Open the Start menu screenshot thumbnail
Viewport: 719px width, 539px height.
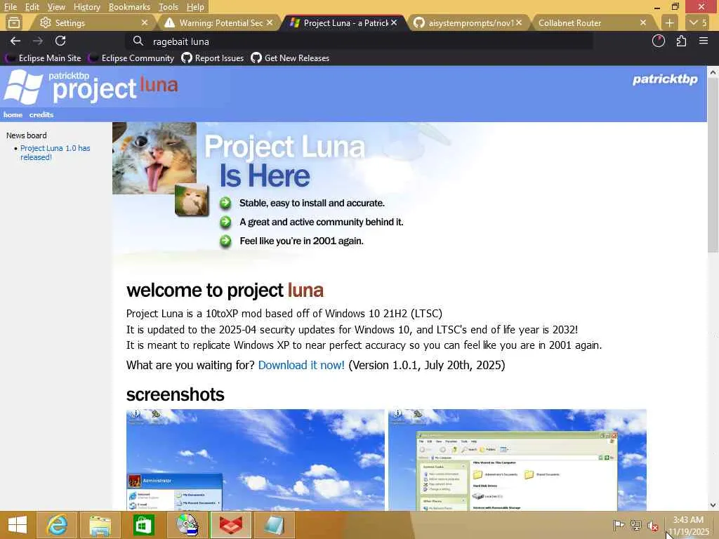(x=256, y=460)
